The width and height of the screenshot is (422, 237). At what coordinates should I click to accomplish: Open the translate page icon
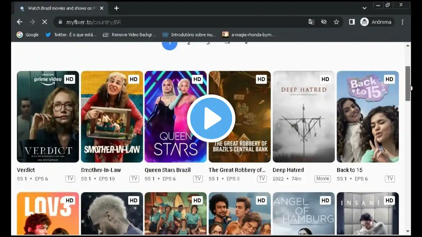311,22
